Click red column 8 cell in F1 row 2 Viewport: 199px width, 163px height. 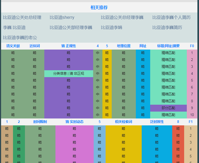click(178, 135)
